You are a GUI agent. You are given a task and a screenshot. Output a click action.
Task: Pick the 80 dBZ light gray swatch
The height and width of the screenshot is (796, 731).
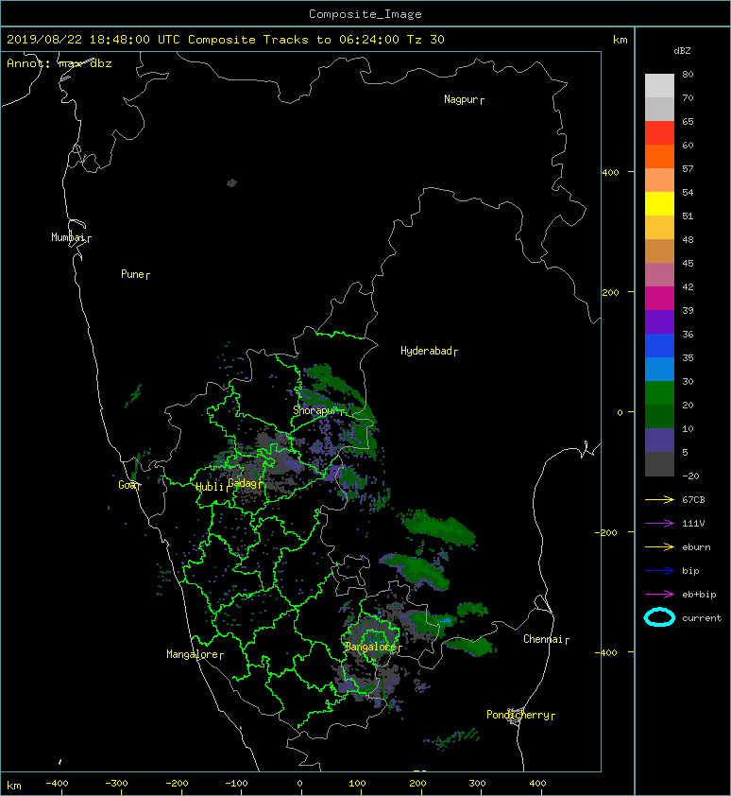659,85
